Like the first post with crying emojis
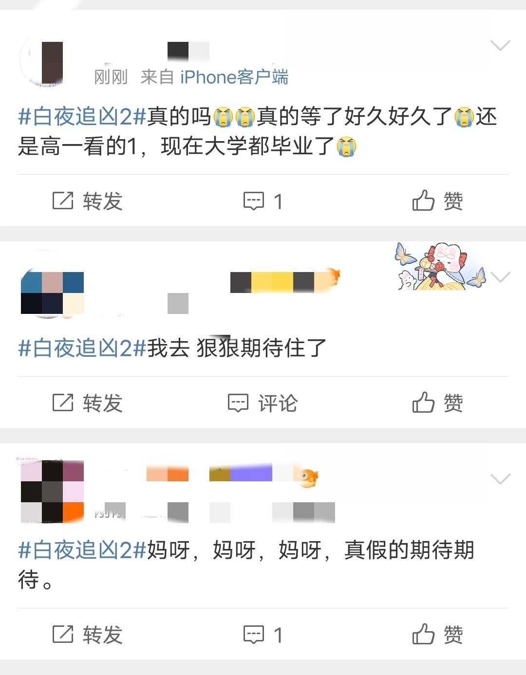 [437, 201]
